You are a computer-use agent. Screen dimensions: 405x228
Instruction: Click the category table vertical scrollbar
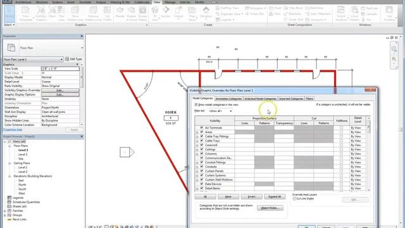point(368,154)
